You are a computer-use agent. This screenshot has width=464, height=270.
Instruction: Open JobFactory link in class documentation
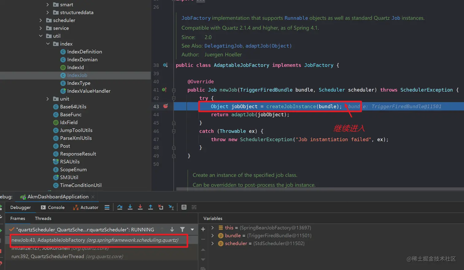pos(196,18)
